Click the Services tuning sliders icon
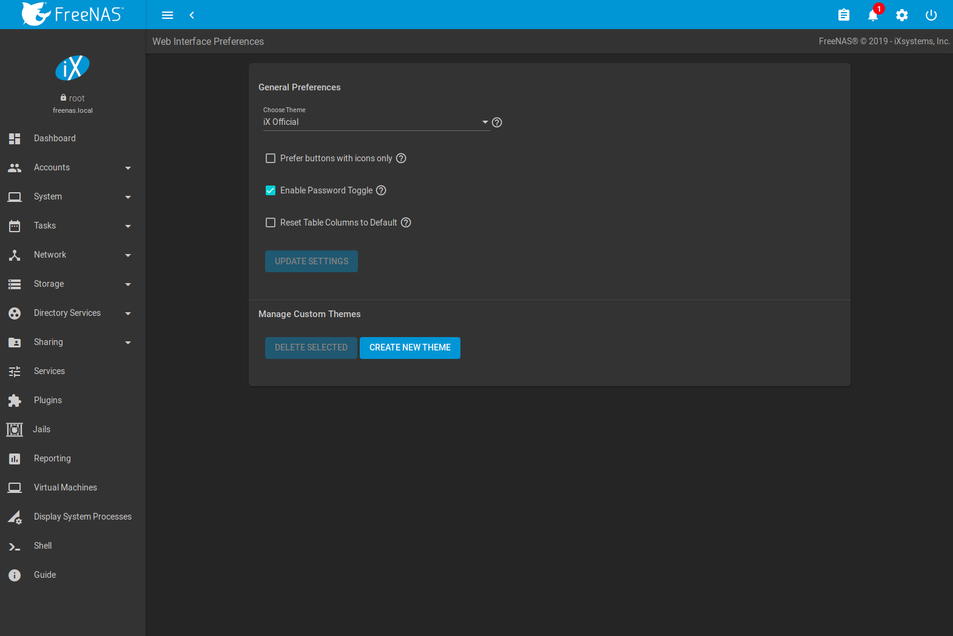This screenshot has height=636, width=953. [x=15, y=371]
